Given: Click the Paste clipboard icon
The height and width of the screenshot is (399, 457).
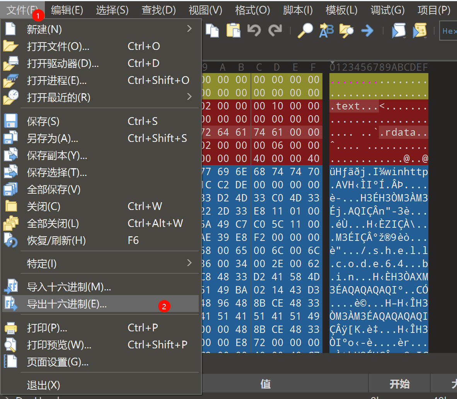Looking at the screenshot, I should pyautogui.click(x=233, y=30).
